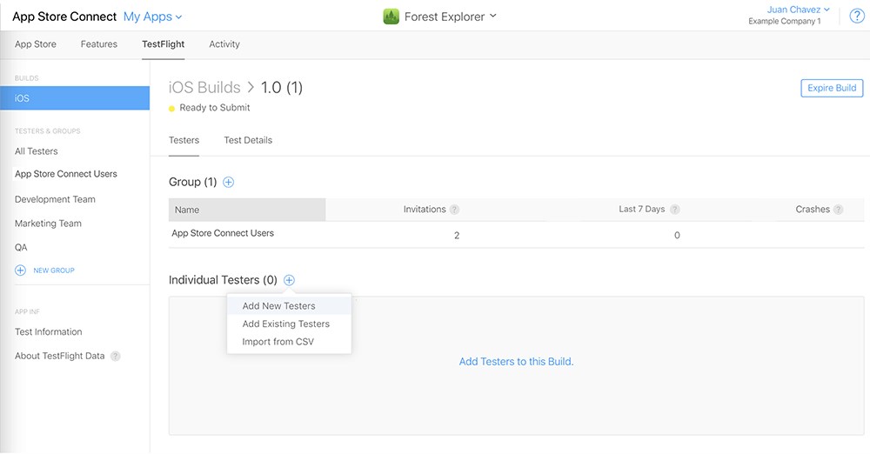The image size is (870, 454).
Task: Open the Juan Chavez account menu
Action: coord(799,10)
